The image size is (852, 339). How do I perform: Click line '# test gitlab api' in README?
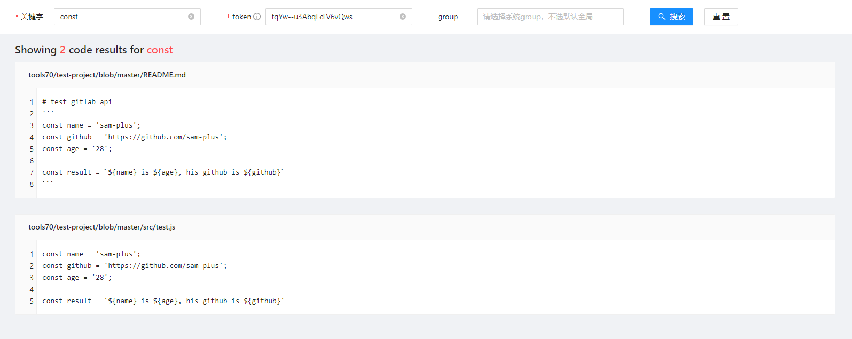click(77, 101)
